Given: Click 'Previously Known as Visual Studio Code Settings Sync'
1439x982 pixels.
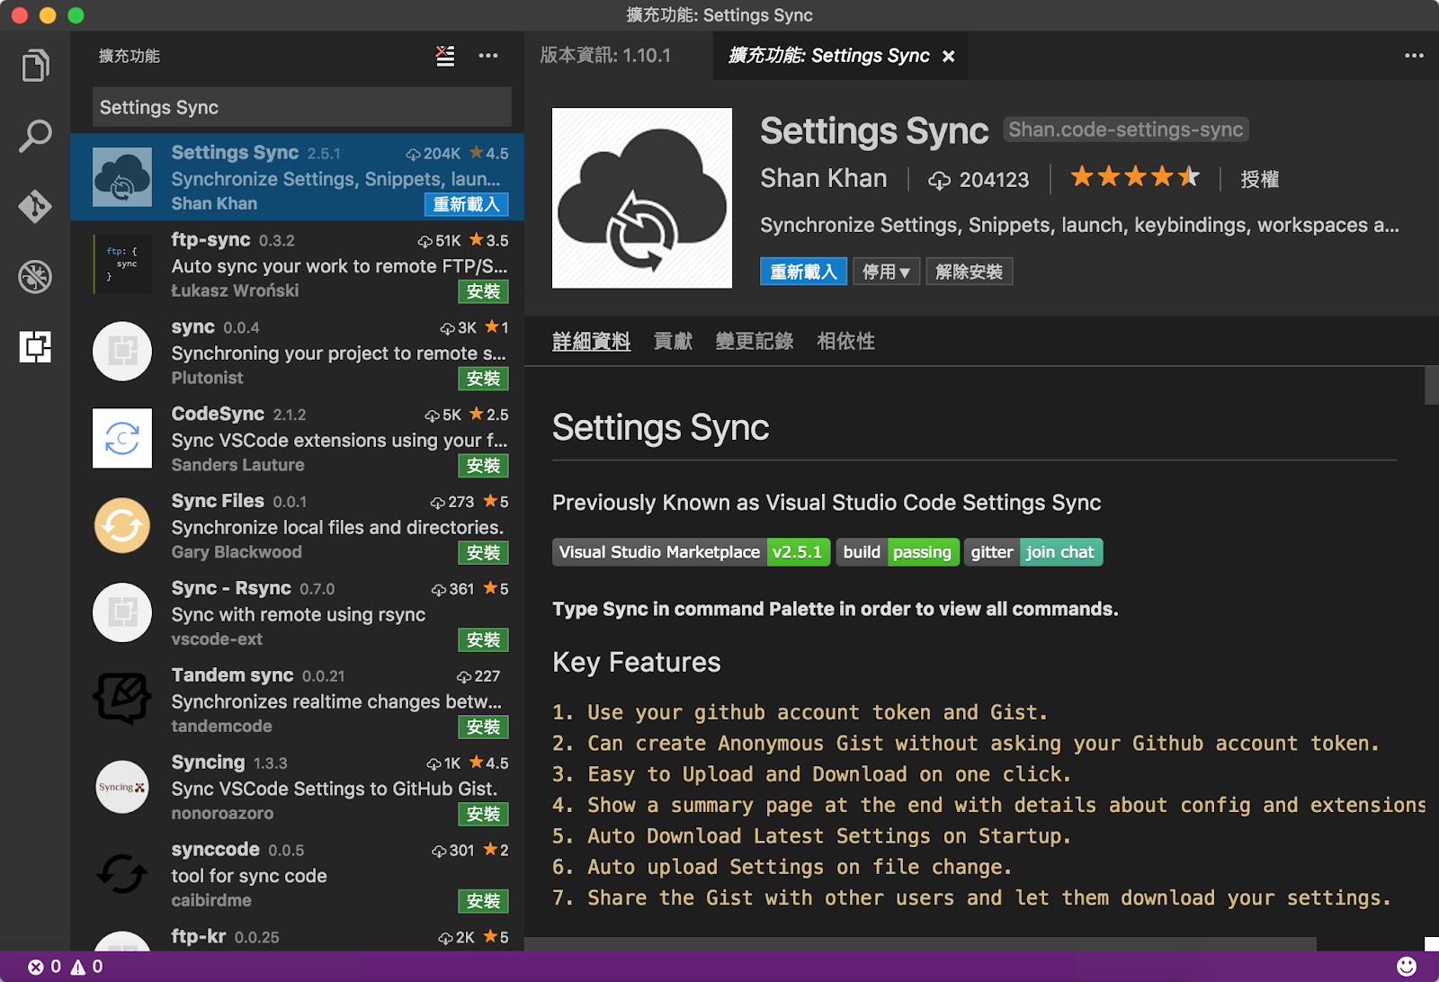Looking at the screenshot, I should pyautogui.click(x=827, y=503).
